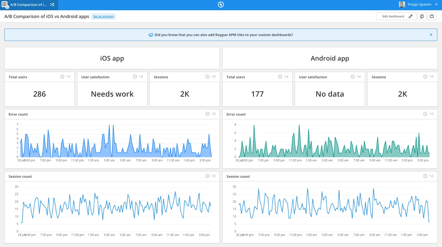
Task: Click the Android Error count chart
Action: [331, 143]
